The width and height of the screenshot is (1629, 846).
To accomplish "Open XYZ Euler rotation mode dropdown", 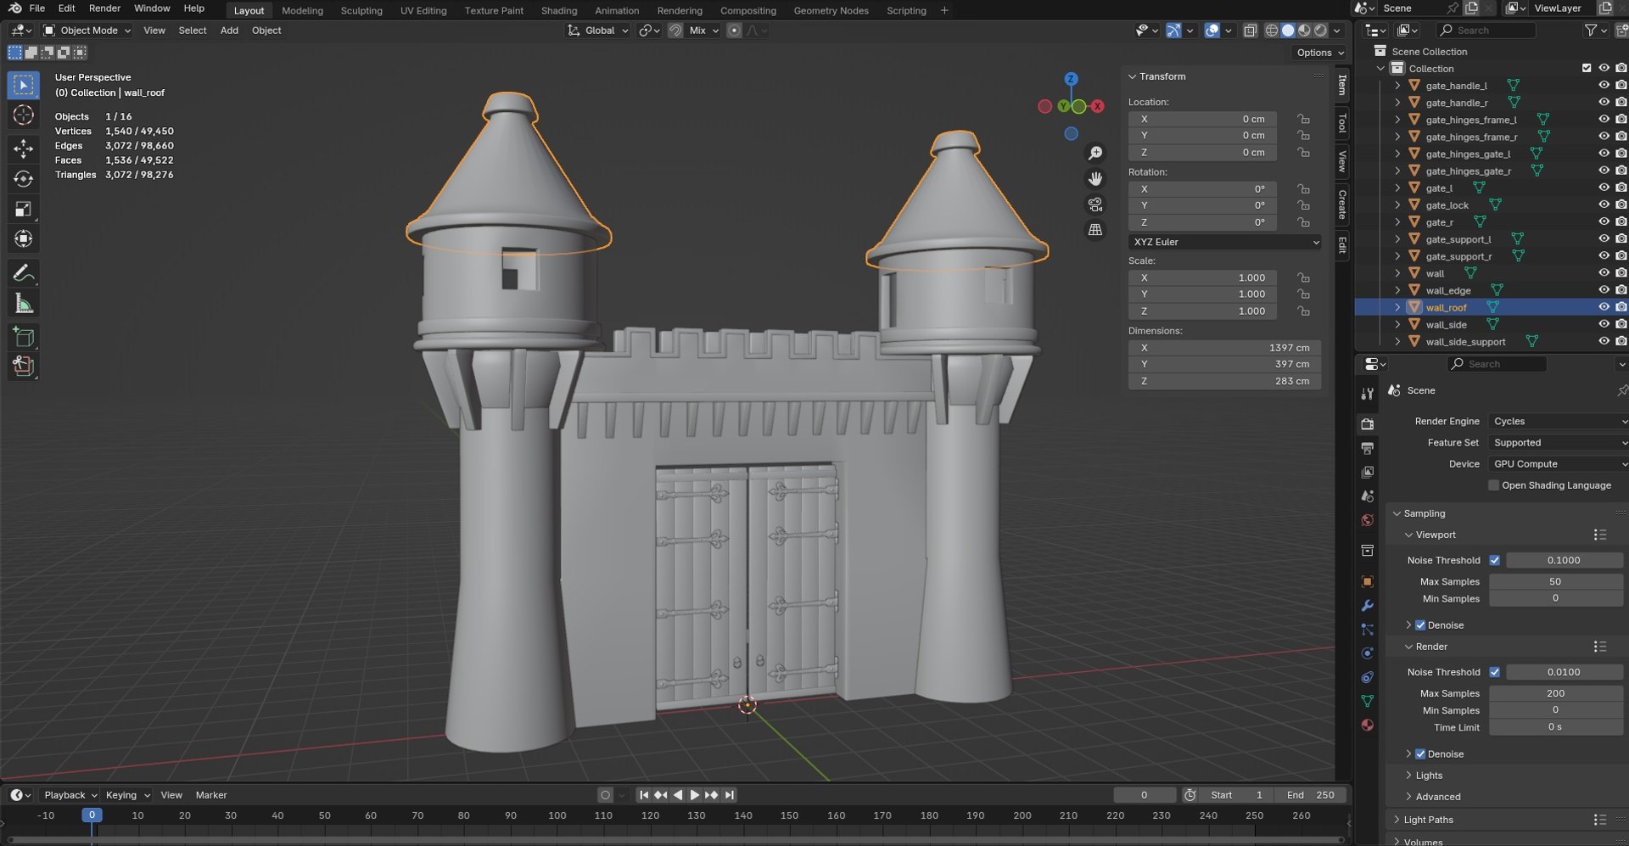I will pyautogui.click(x=1224, y=242).
